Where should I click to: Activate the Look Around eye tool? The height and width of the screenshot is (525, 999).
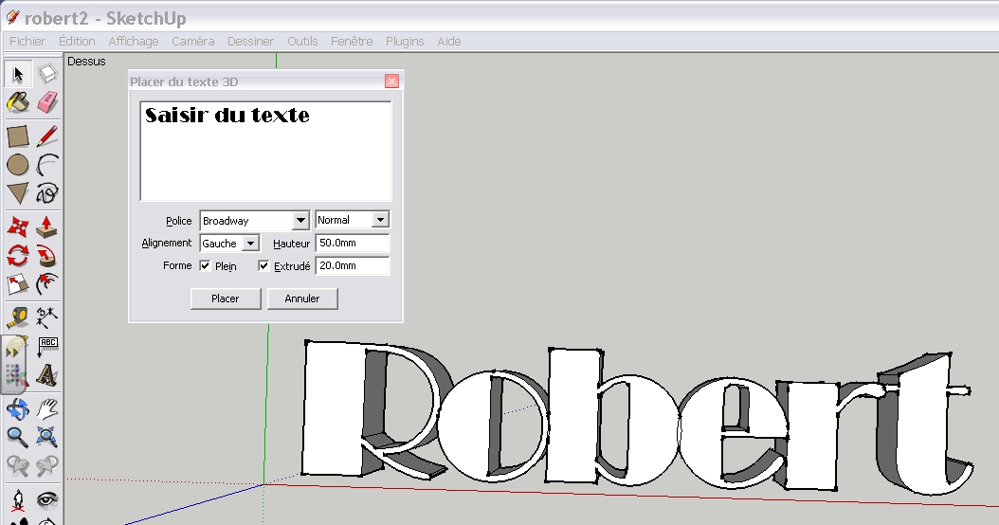pyautogui.click(x=47, y=500)
